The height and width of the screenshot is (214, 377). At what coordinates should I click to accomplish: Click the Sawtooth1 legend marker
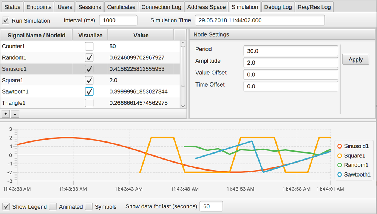point(339,175)
